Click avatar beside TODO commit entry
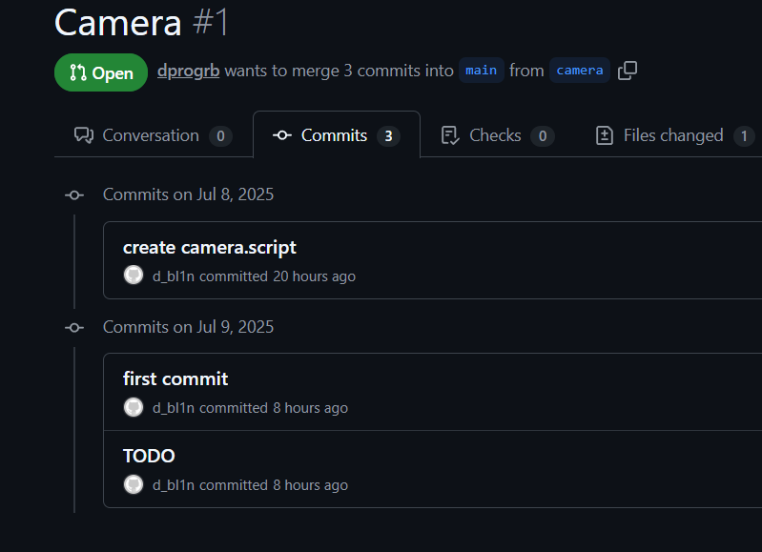This screenshot has width=762, height=552. 134,484
